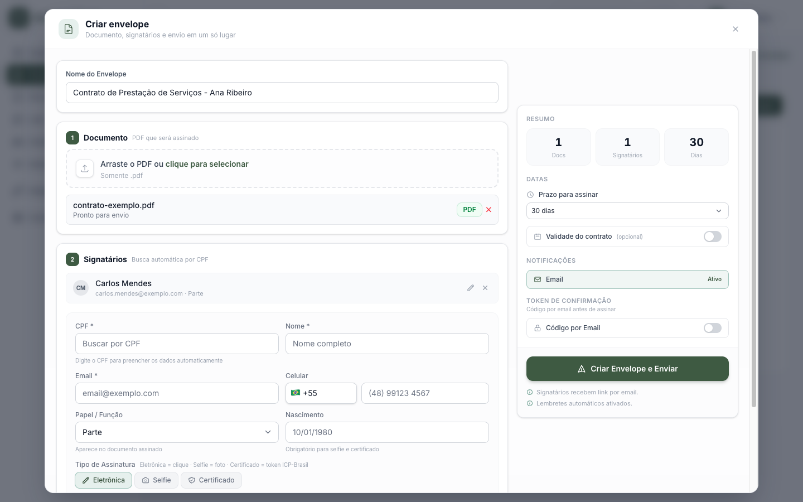Edit signer Carlos Mendes with pencil icon
This screenshot has width=803, height=502.
(471, 288)
